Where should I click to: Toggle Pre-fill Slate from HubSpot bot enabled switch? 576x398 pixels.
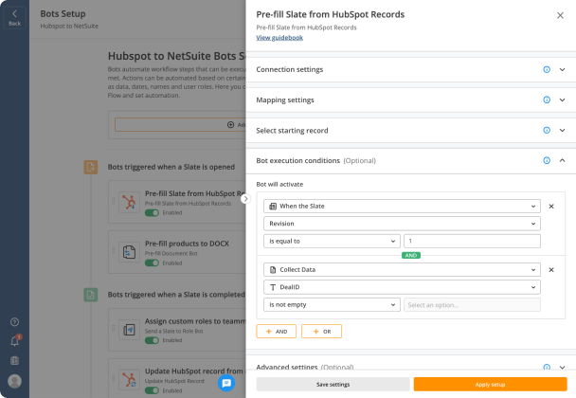click(x=152, y=213)
